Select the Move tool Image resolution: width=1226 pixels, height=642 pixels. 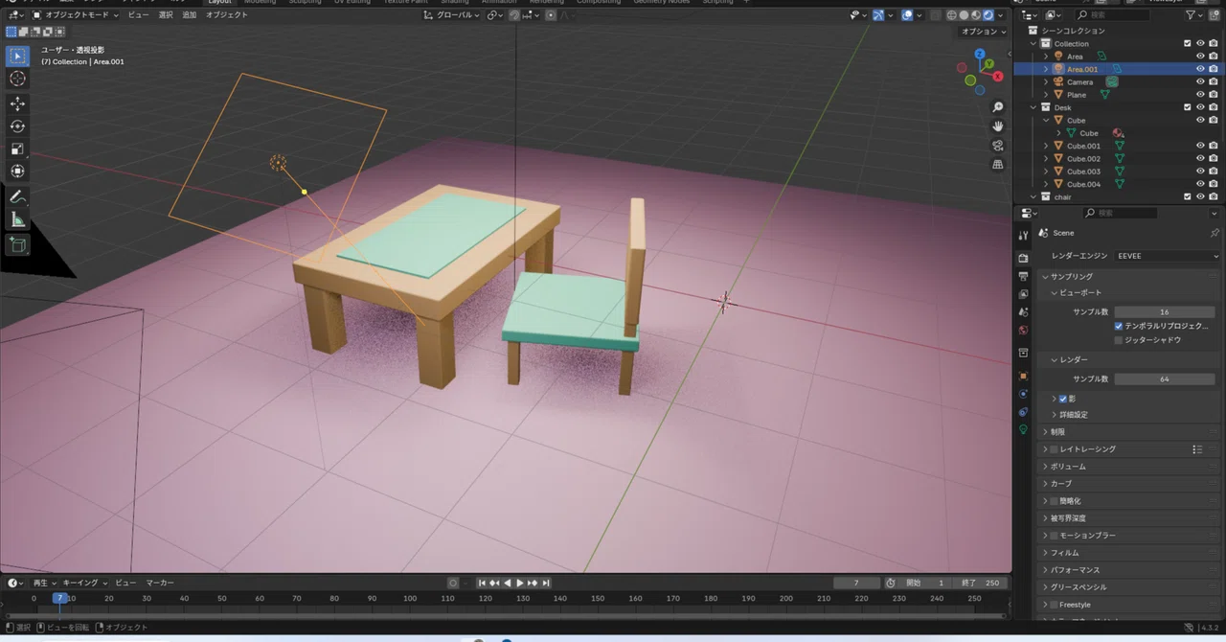17,103
